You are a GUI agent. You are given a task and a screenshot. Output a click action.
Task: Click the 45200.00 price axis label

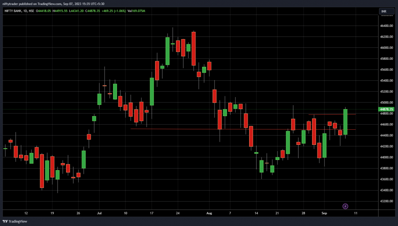coord(386,92)
